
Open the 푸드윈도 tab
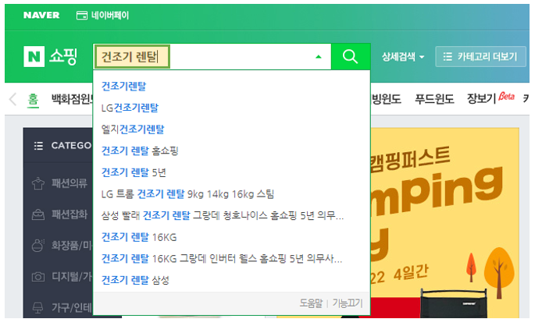click(434, 99)
